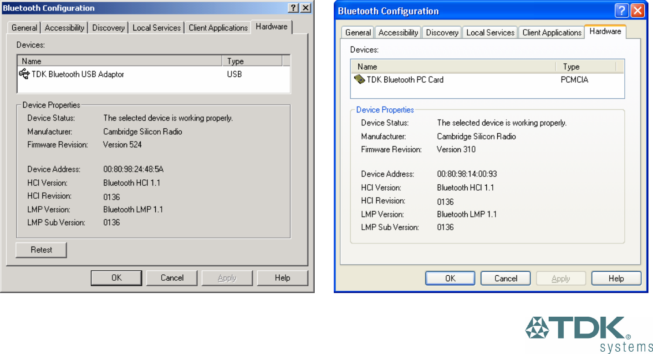Click the question mark help icon in the left dialog

pos(294,8)
